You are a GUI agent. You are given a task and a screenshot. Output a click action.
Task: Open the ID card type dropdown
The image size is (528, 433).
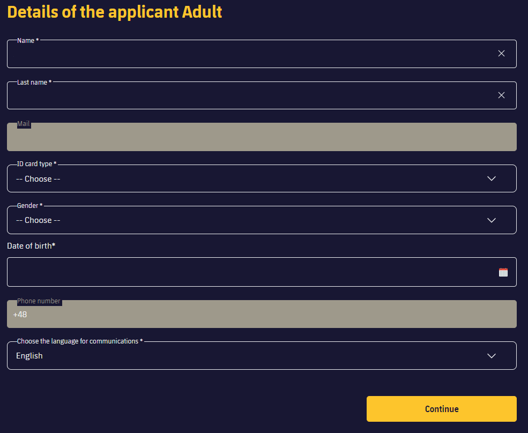pos(262,178)
